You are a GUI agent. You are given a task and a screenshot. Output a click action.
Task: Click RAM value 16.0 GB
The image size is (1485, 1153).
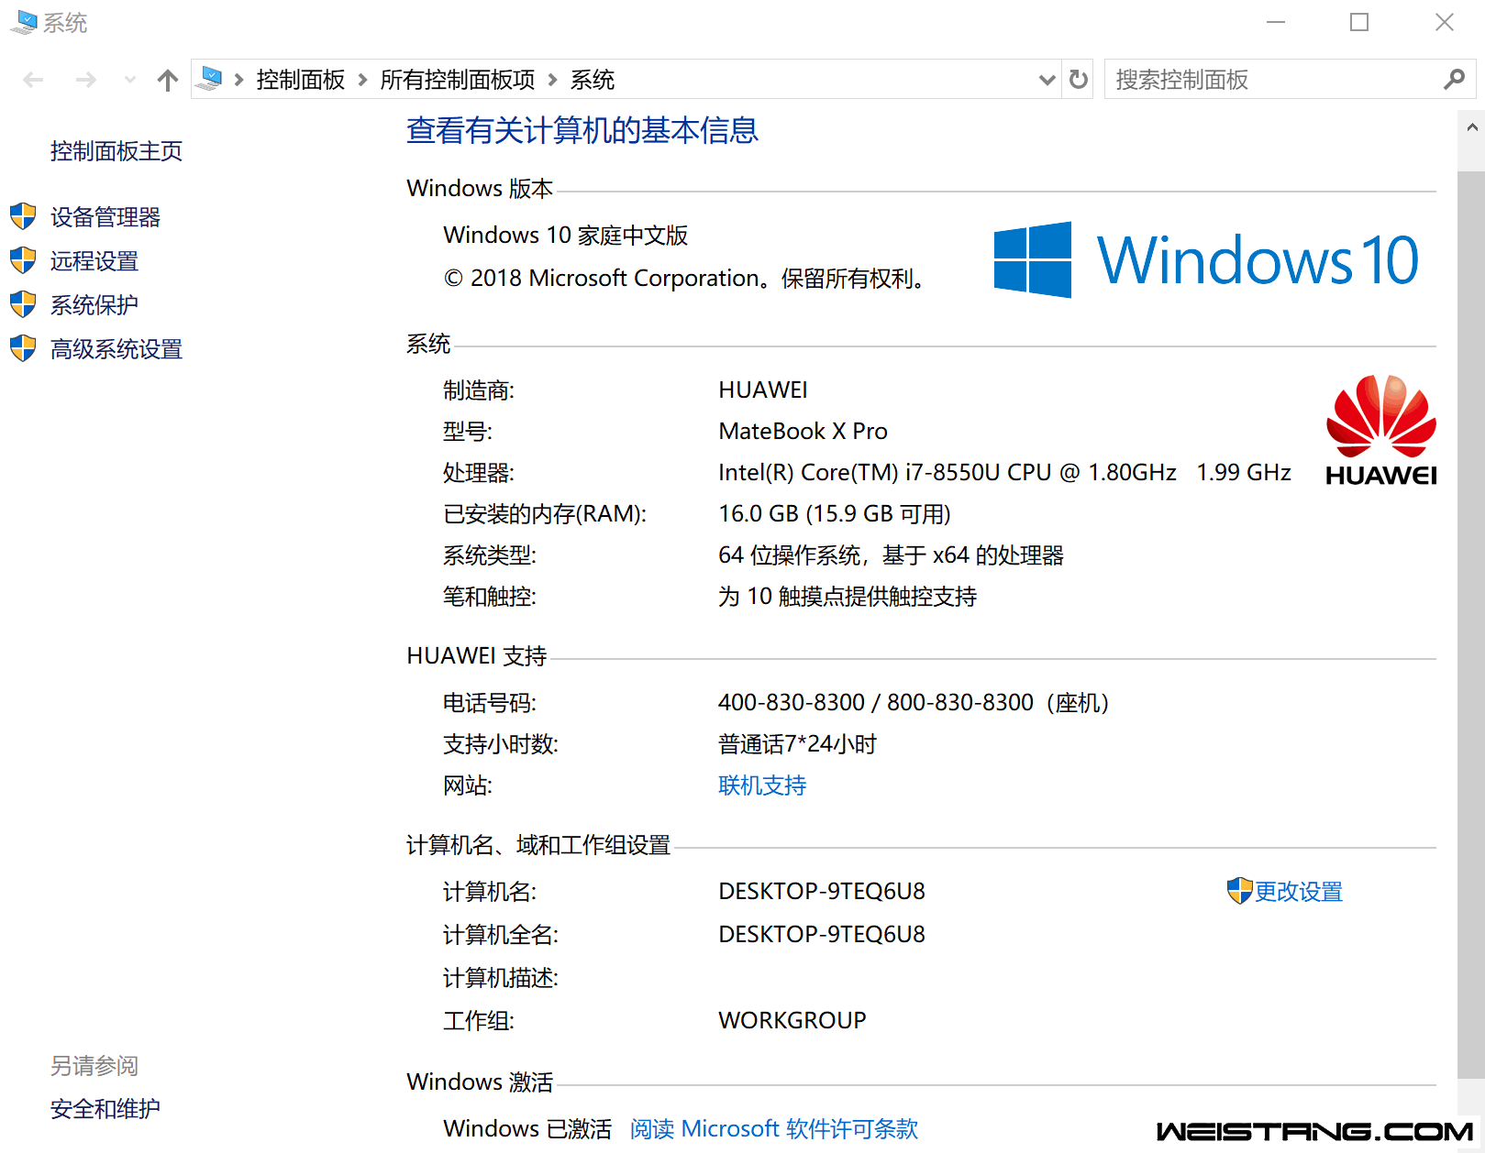pos(759,513)
